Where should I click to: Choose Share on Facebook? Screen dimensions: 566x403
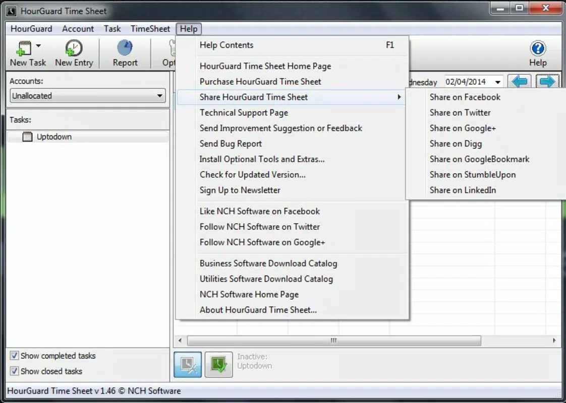(486, 97)
